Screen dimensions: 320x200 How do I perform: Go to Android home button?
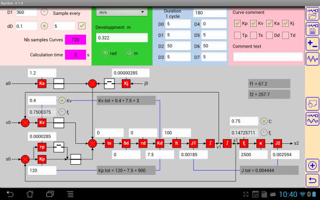[x=30, y=194]
